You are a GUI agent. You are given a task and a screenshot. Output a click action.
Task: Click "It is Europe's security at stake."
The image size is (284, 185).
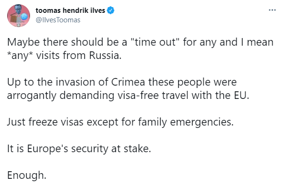coord(79,149)
